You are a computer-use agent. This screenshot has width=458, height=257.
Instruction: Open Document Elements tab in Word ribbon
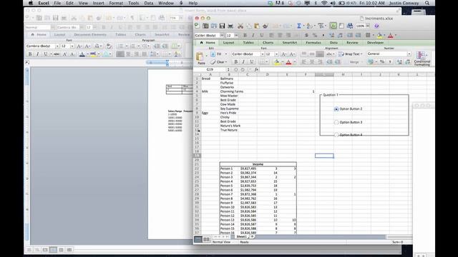click(x=90, y=35)
